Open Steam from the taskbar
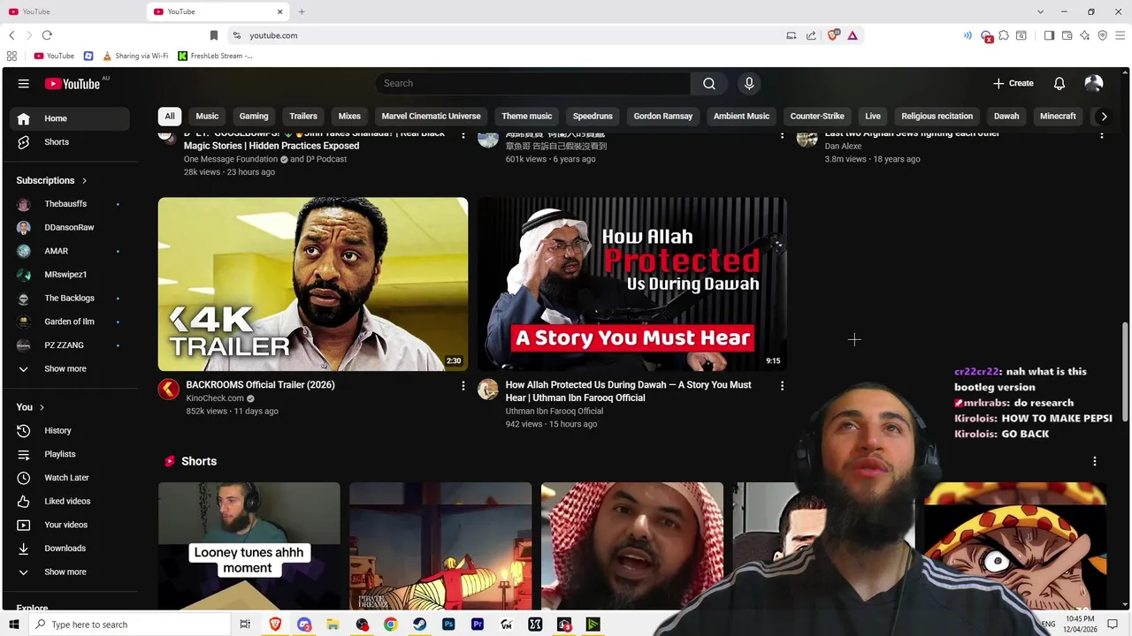 (419, 625)
